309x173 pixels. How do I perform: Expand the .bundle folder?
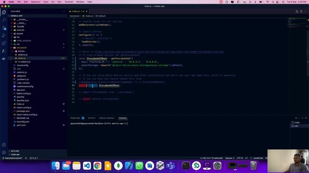pos(20,26)
